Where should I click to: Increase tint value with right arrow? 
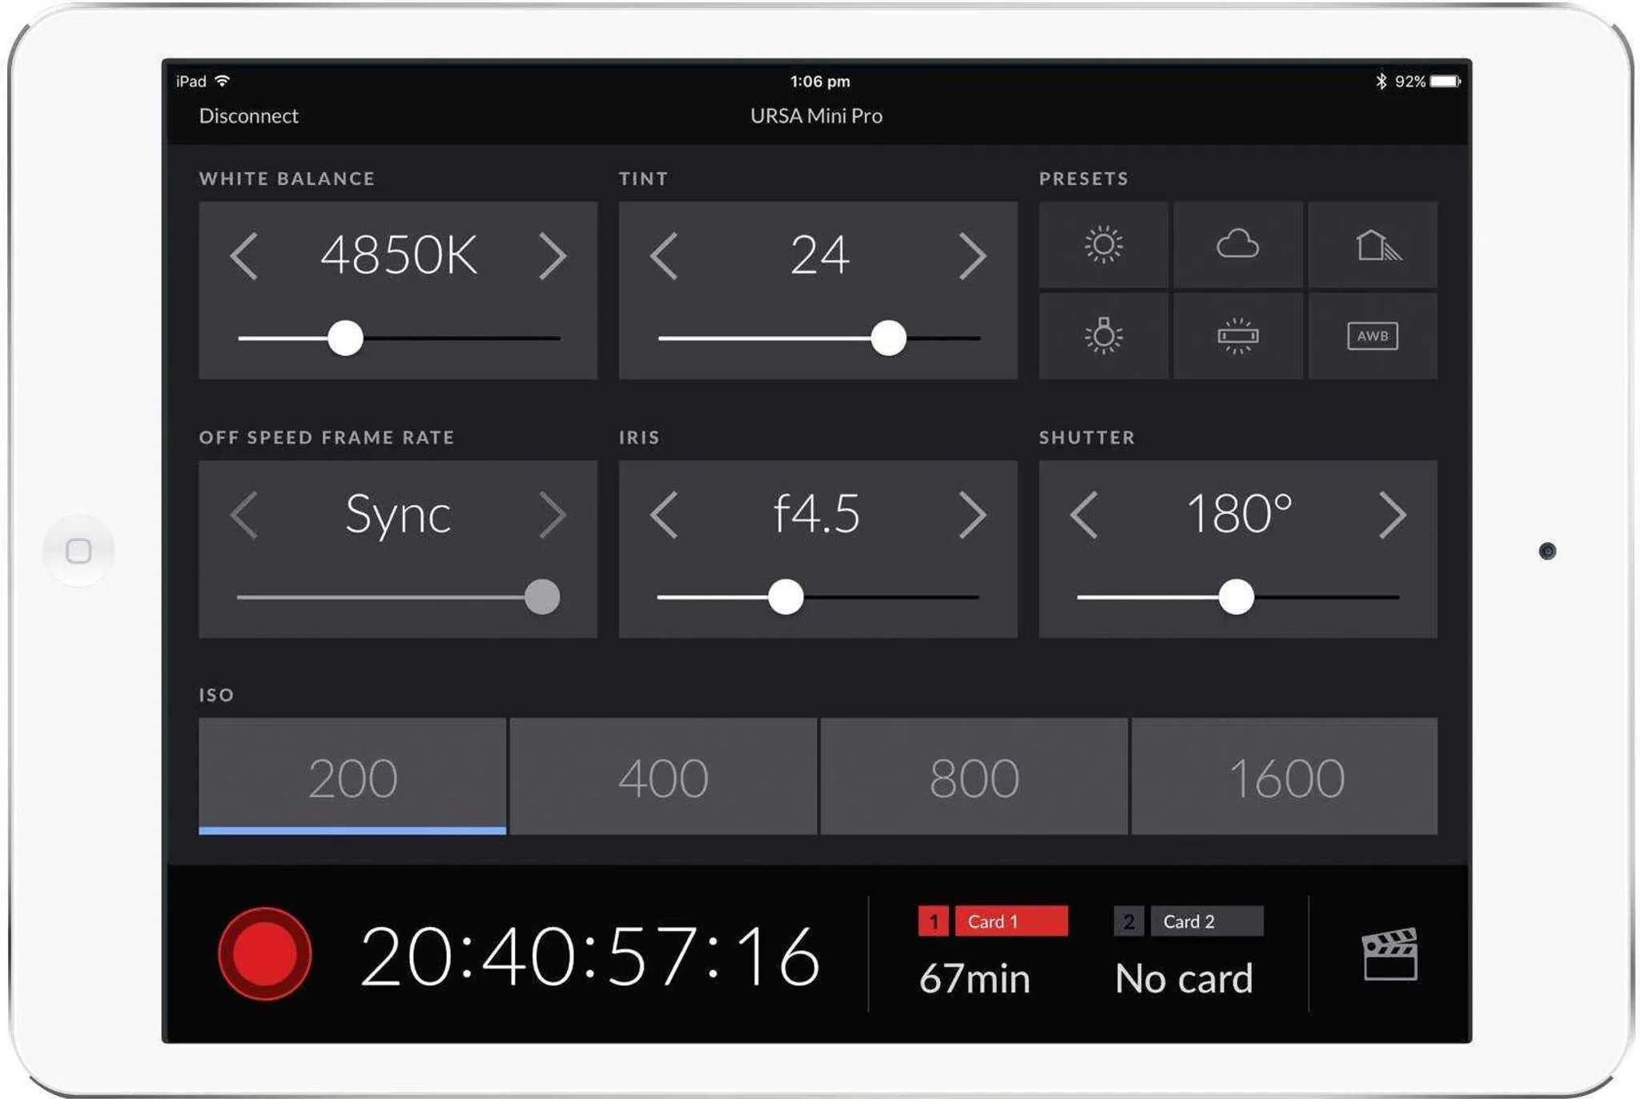pyautogui.click(x=972, y=256)
